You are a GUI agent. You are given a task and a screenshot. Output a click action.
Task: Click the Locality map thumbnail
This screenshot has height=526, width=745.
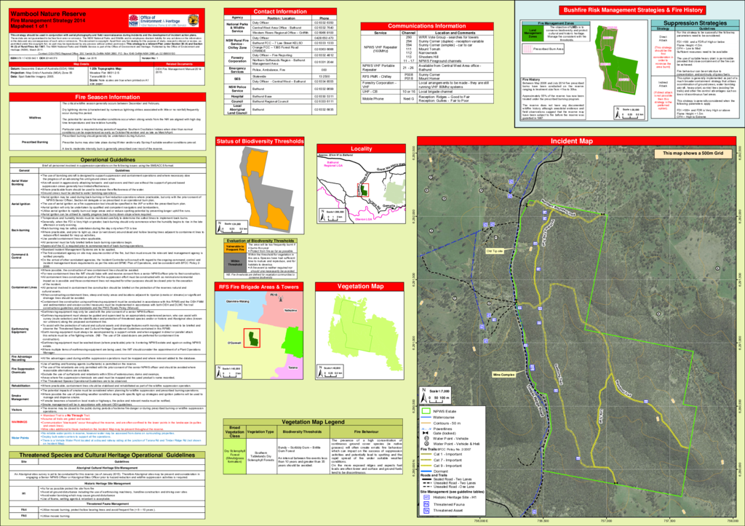(x=361, y=188)
